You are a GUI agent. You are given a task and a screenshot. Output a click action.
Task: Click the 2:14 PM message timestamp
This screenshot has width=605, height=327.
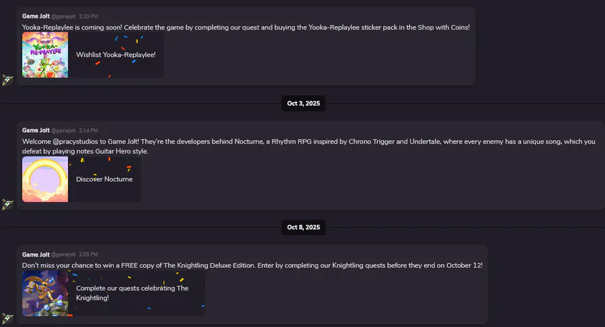click(x=88, y=131)
